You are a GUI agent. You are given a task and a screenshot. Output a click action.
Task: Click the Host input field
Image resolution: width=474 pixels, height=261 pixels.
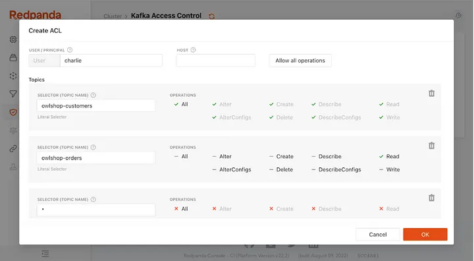click(216, 61)
